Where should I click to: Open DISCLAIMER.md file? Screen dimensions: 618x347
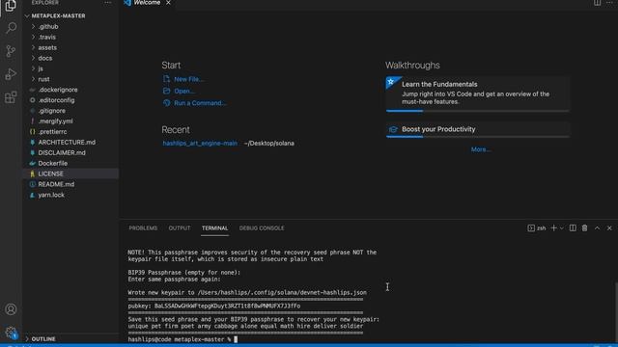(x=62, y=152)
